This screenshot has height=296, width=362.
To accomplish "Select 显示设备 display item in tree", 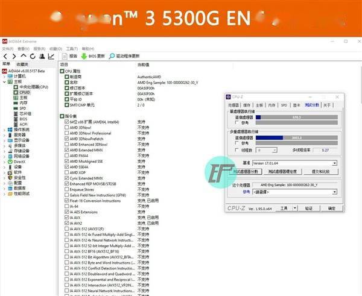I will click(22, 140).
